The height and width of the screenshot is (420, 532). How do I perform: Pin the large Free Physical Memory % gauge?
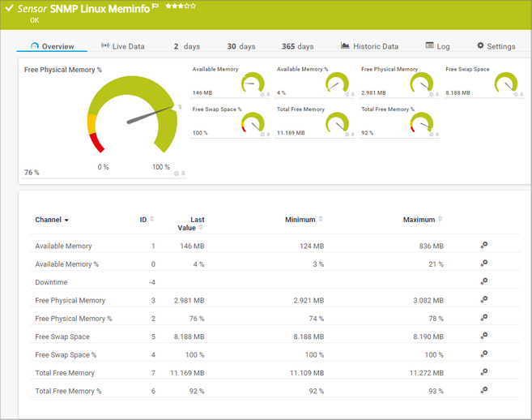click(183, 174)
